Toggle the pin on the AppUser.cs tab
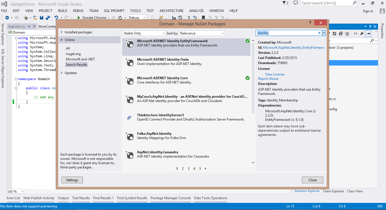The width and height of the screenshot is (386, 210). pos(29,26)
